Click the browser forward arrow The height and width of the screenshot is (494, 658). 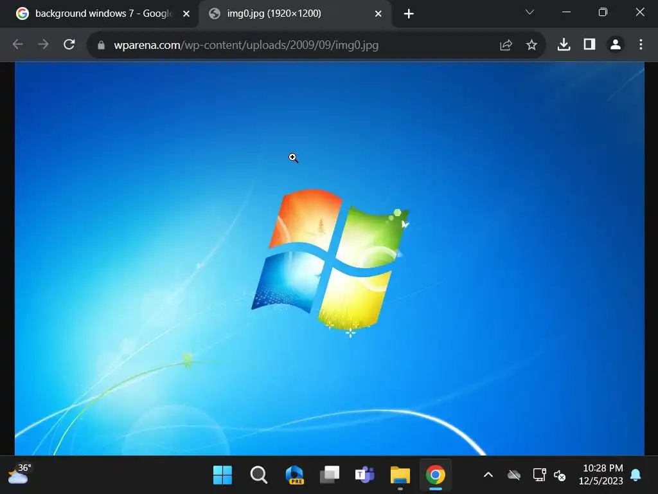43,44
